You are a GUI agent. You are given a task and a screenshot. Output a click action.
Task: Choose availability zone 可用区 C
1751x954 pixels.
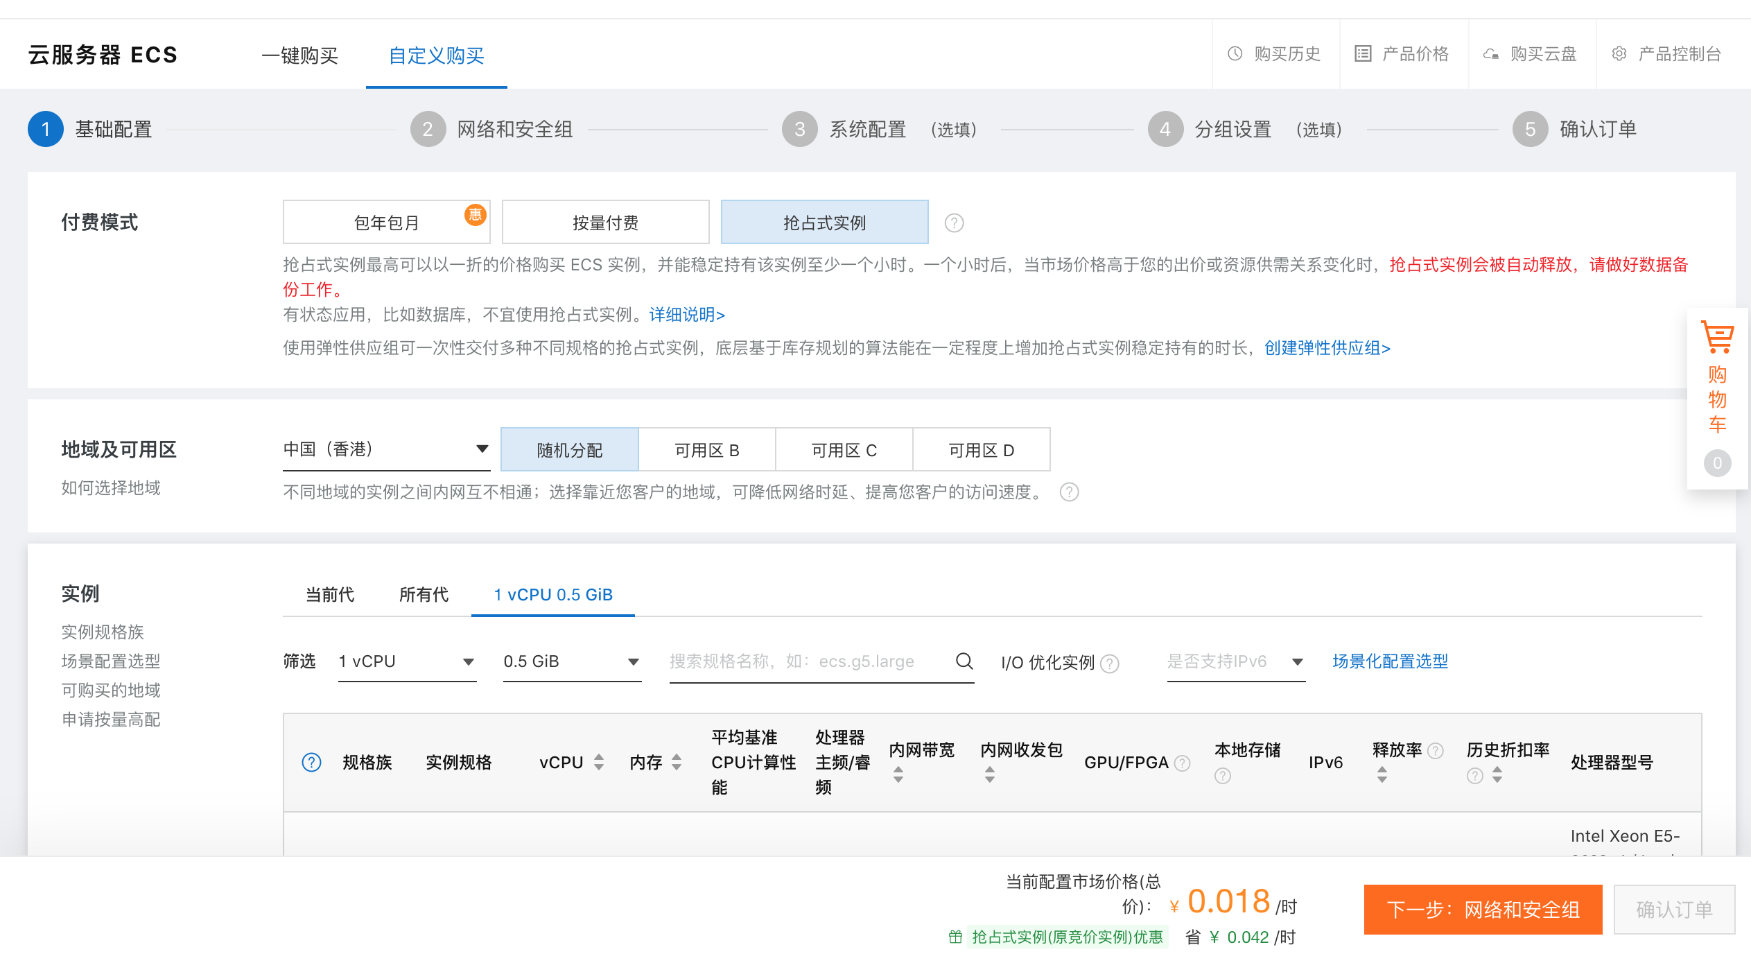click(x=844, y=450)
